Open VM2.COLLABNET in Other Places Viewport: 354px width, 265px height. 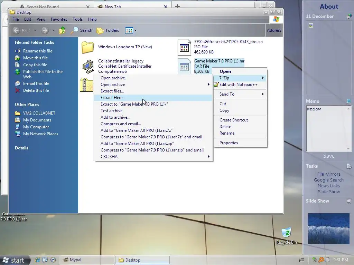coord(39,113)
